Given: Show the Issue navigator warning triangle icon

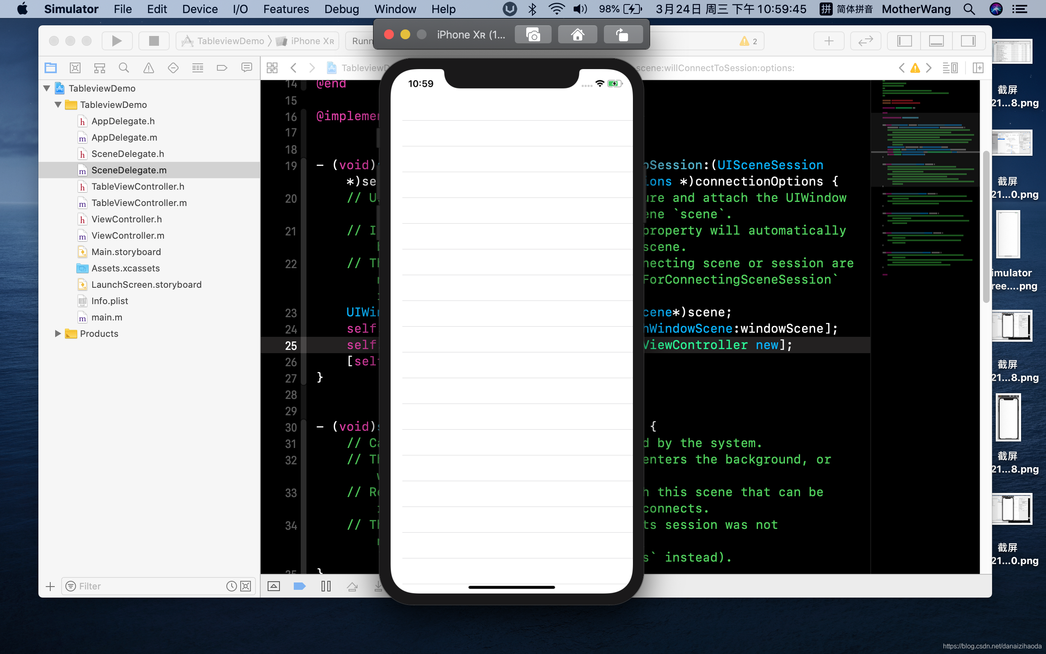Looking at the screenshot, I should click(148, 68).
